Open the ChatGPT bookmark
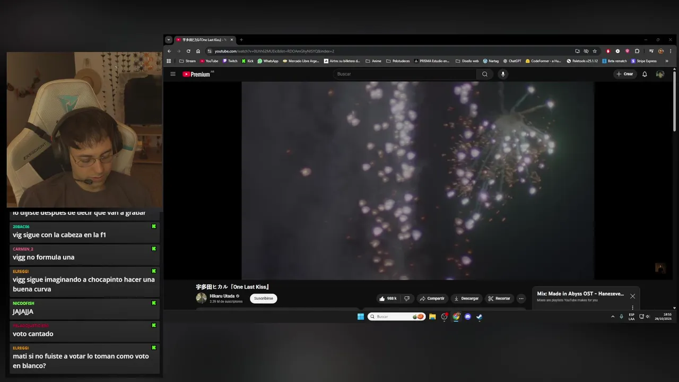The height and width of the screenshot is (382, 679). coord(512,61)
